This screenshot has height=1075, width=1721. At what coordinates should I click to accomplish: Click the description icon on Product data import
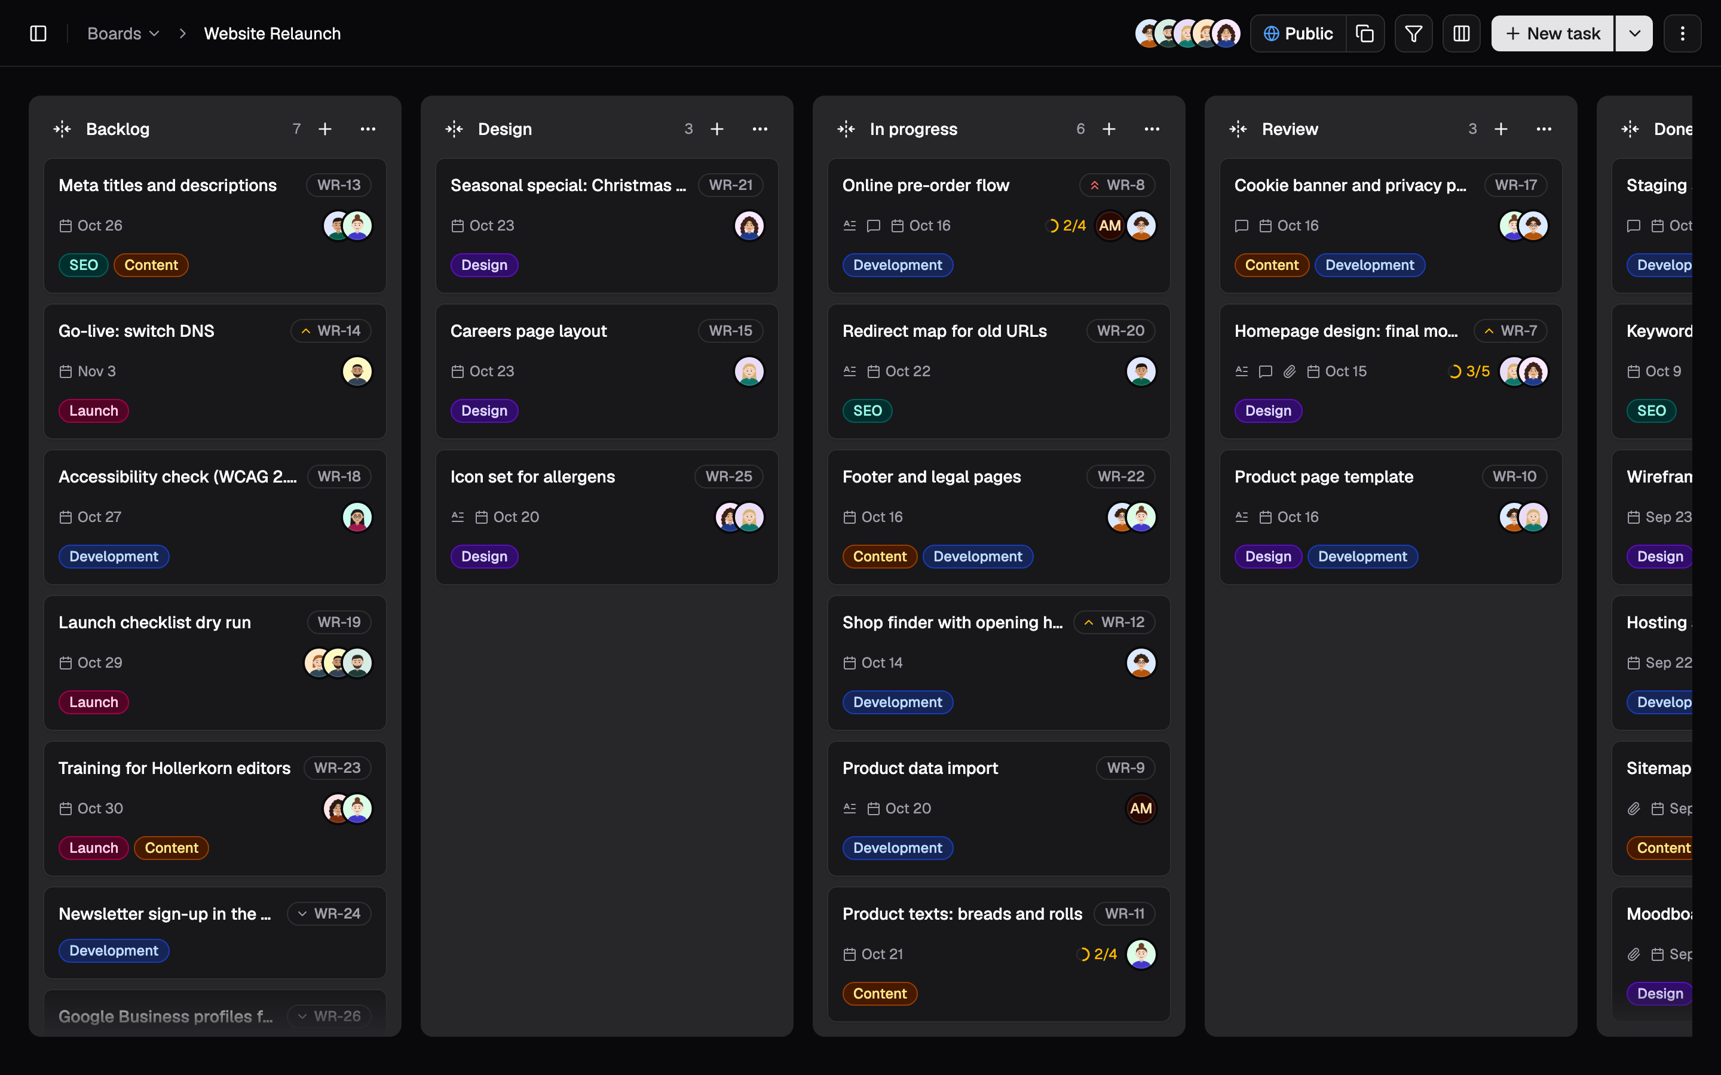[850, 809]
